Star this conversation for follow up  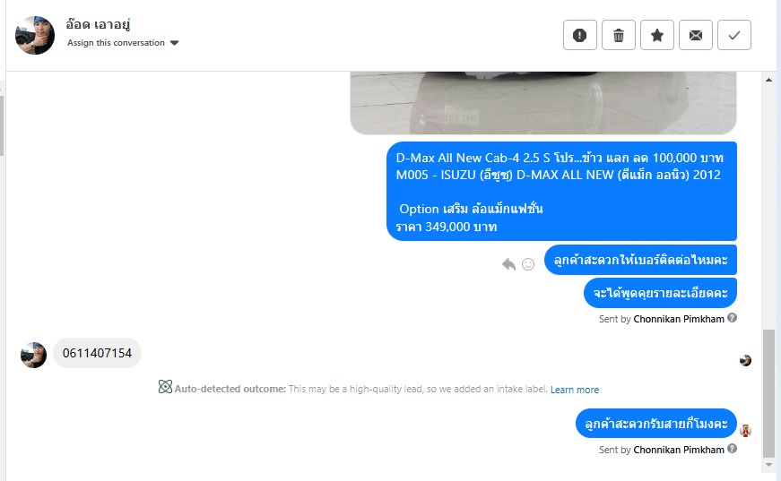(657, 35)
